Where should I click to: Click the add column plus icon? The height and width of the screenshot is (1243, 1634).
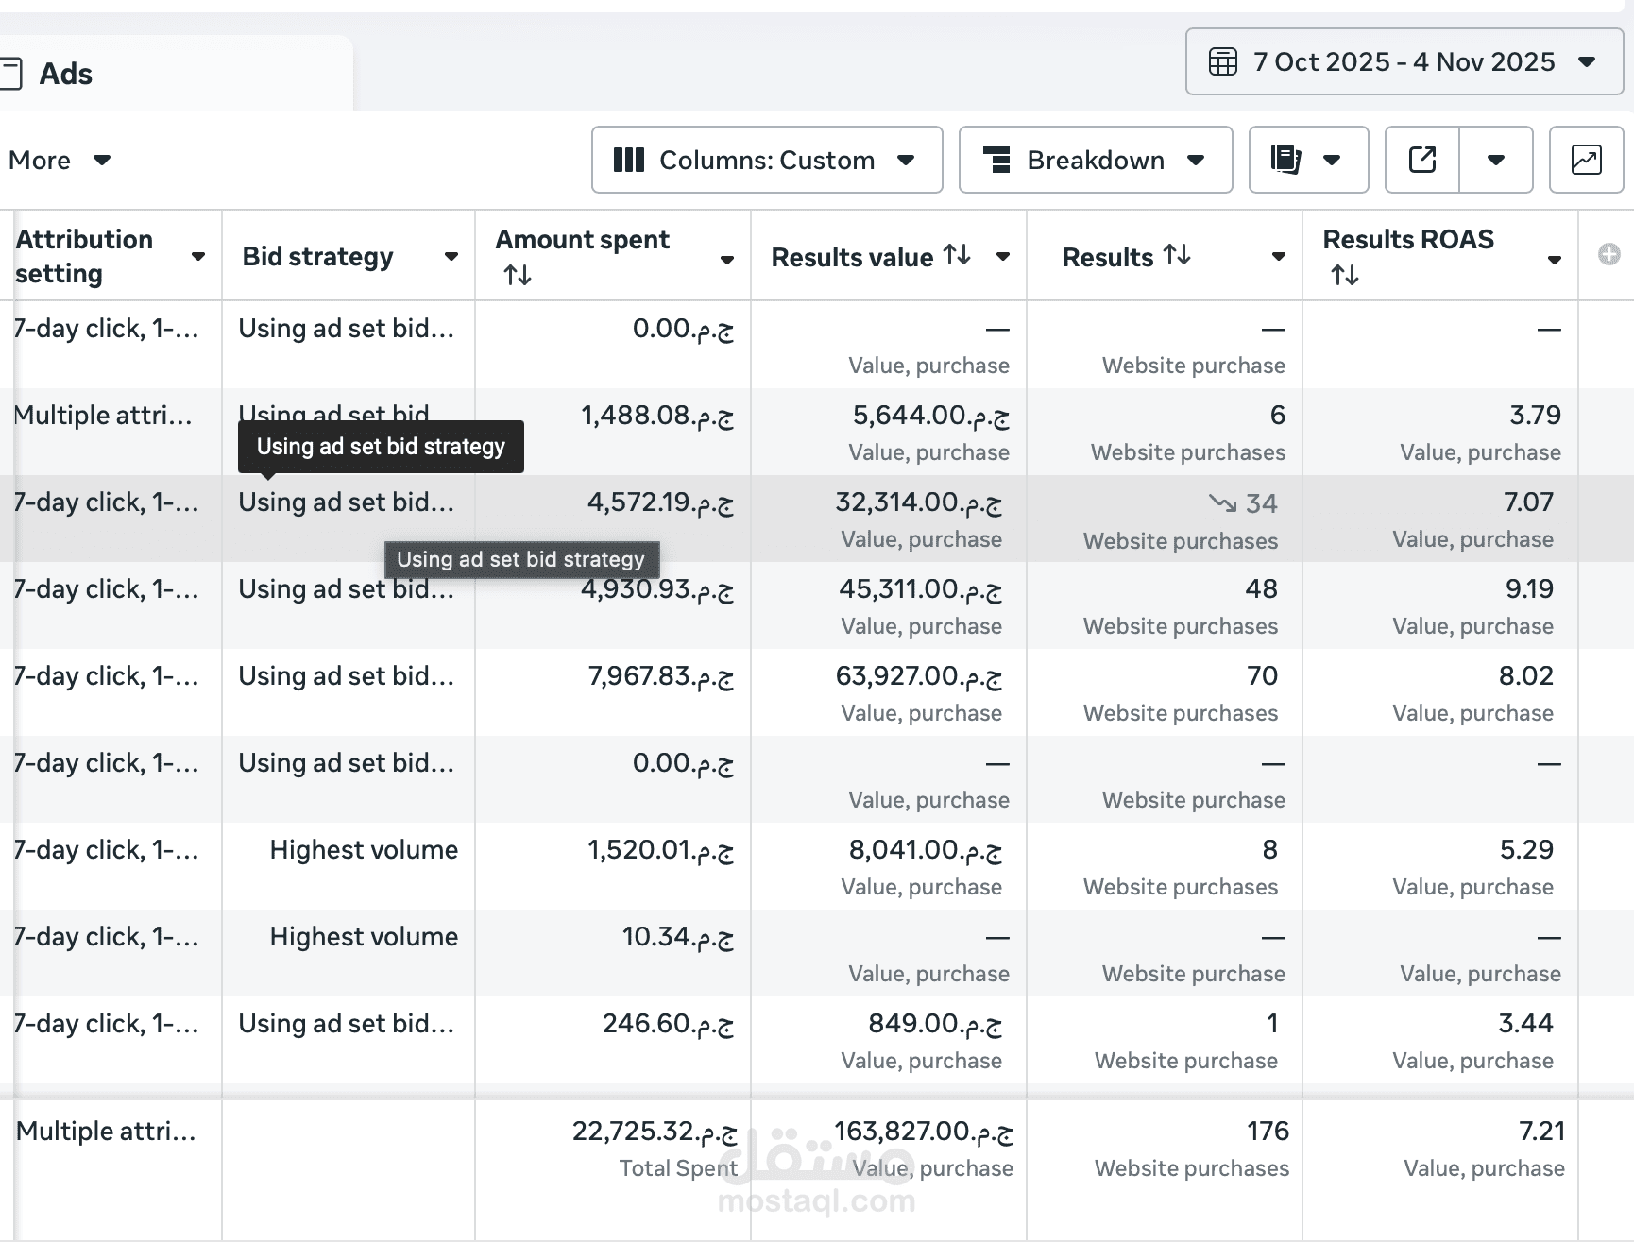pos(1609,254)
